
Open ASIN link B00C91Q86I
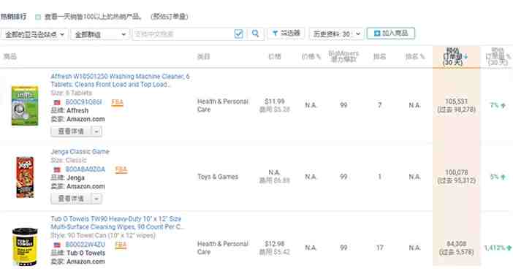point(83,102)
